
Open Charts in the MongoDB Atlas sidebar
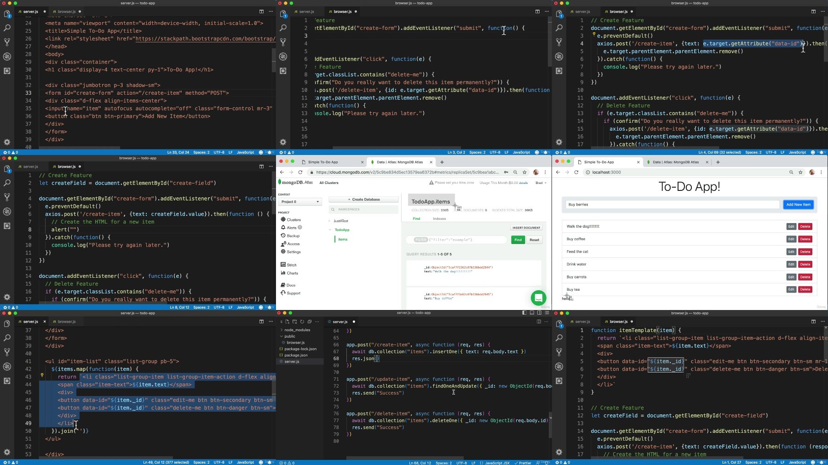(292, 273)
